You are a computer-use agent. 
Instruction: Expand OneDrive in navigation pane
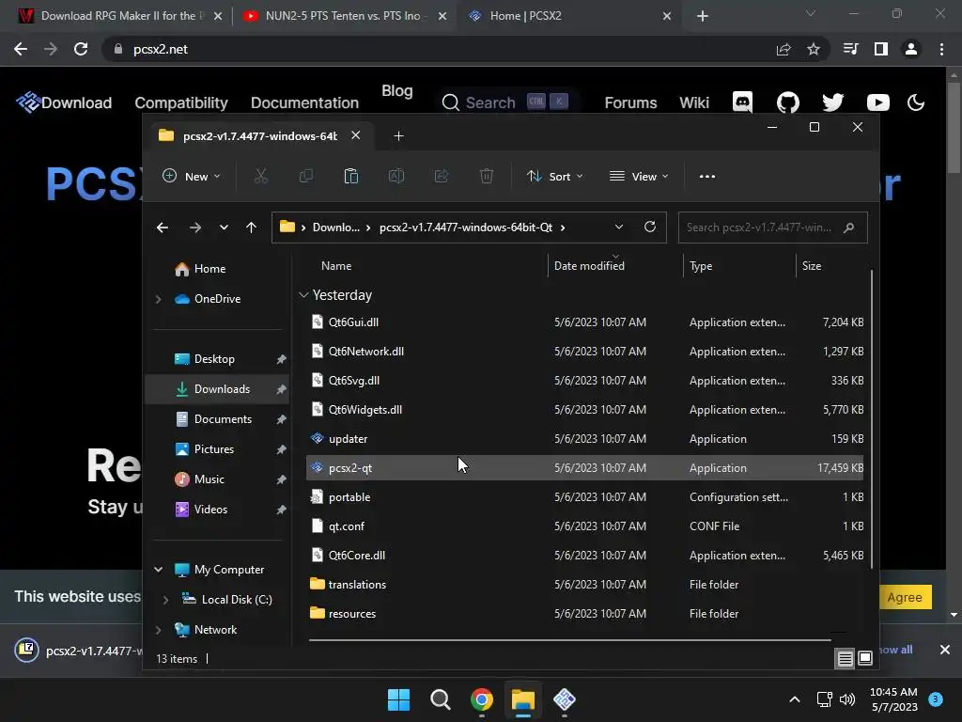pyautogui.click(x=158, y=299)
